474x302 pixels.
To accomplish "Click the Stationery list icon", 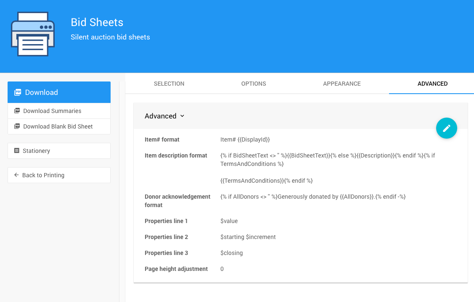I will point(17,151).
